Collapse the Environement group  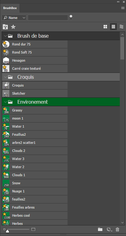click(x=5, y=102)
